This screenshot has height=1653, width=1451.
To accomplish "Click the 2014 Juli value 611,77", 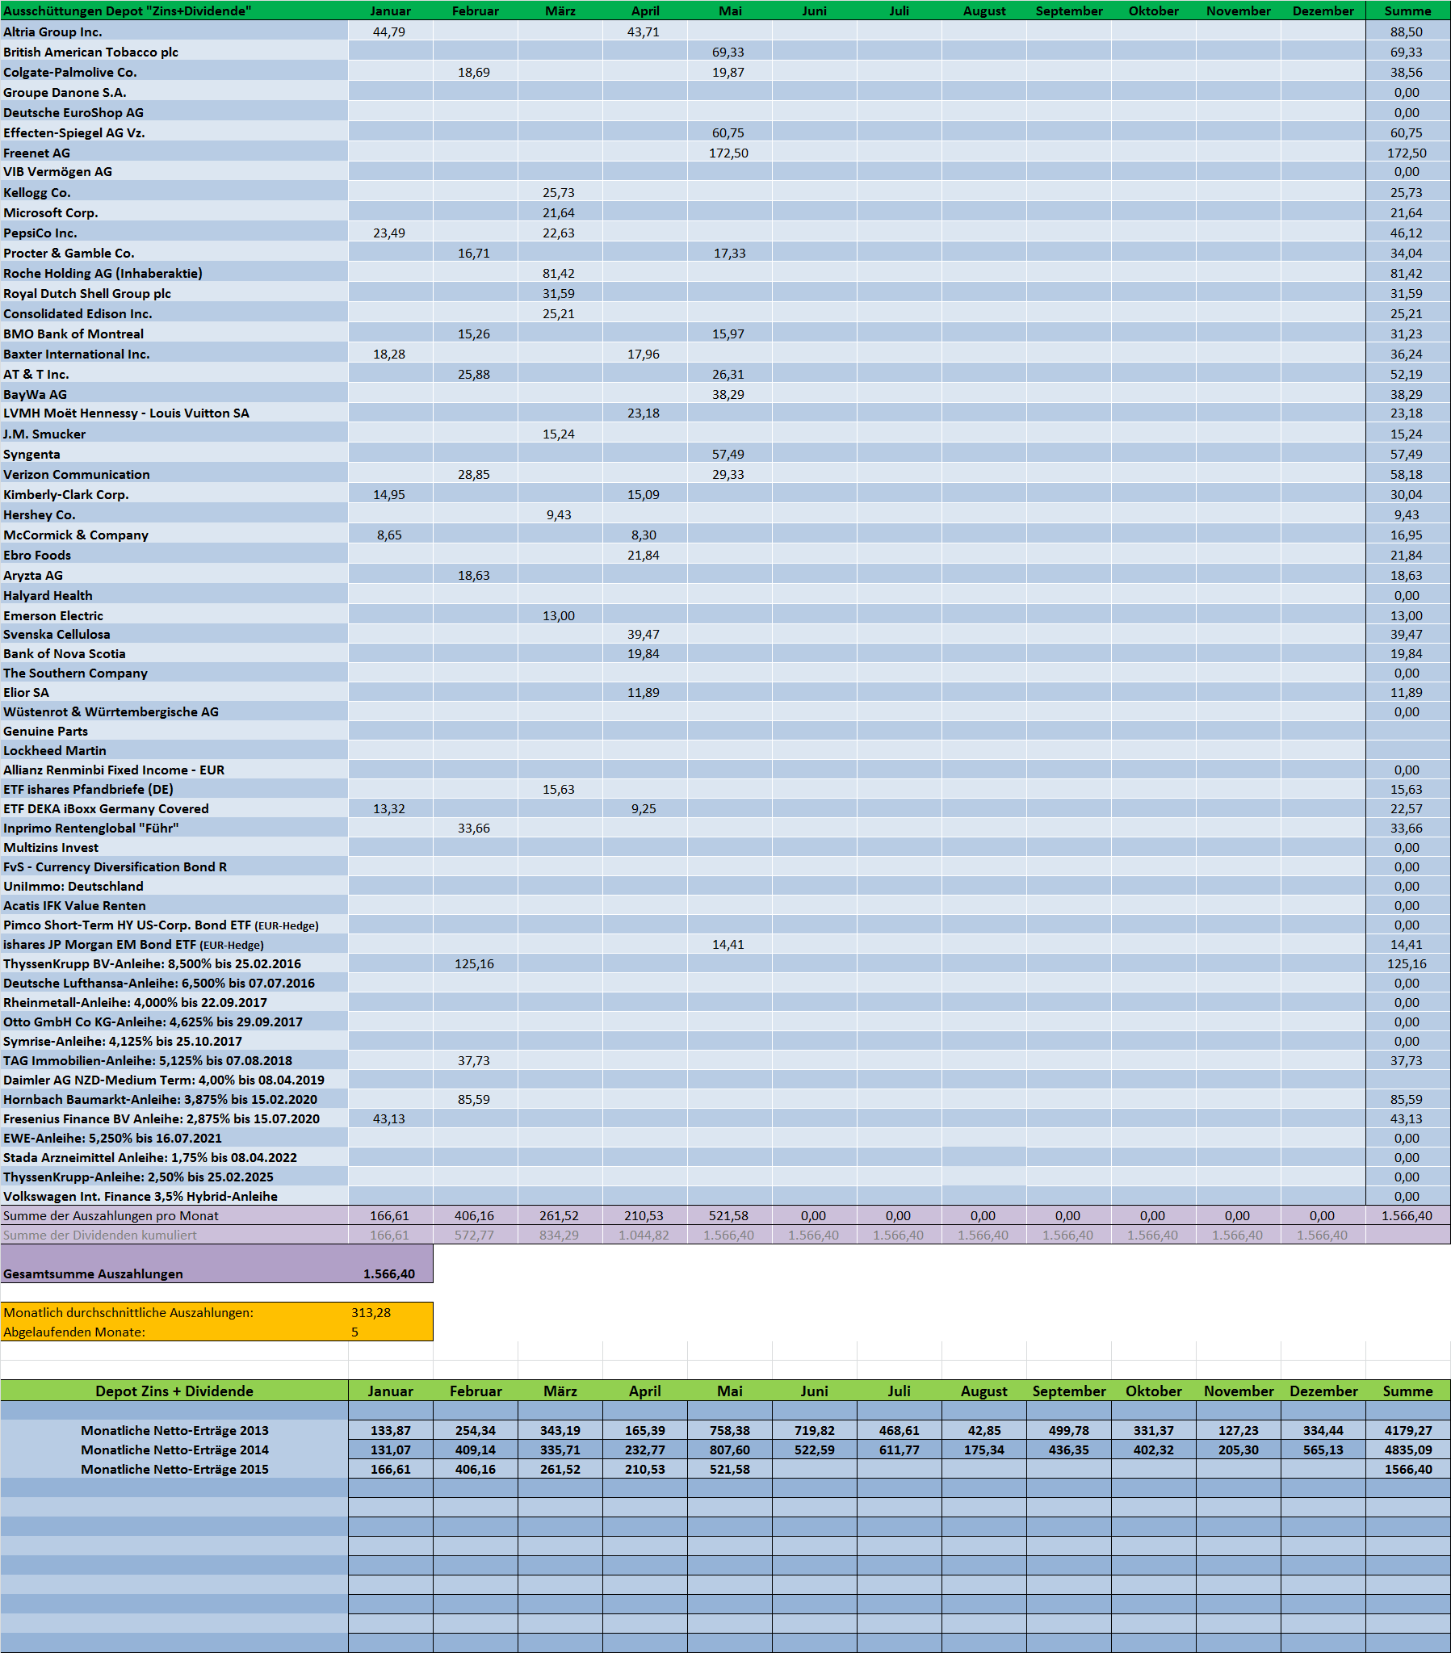I will pos(900,1451).
